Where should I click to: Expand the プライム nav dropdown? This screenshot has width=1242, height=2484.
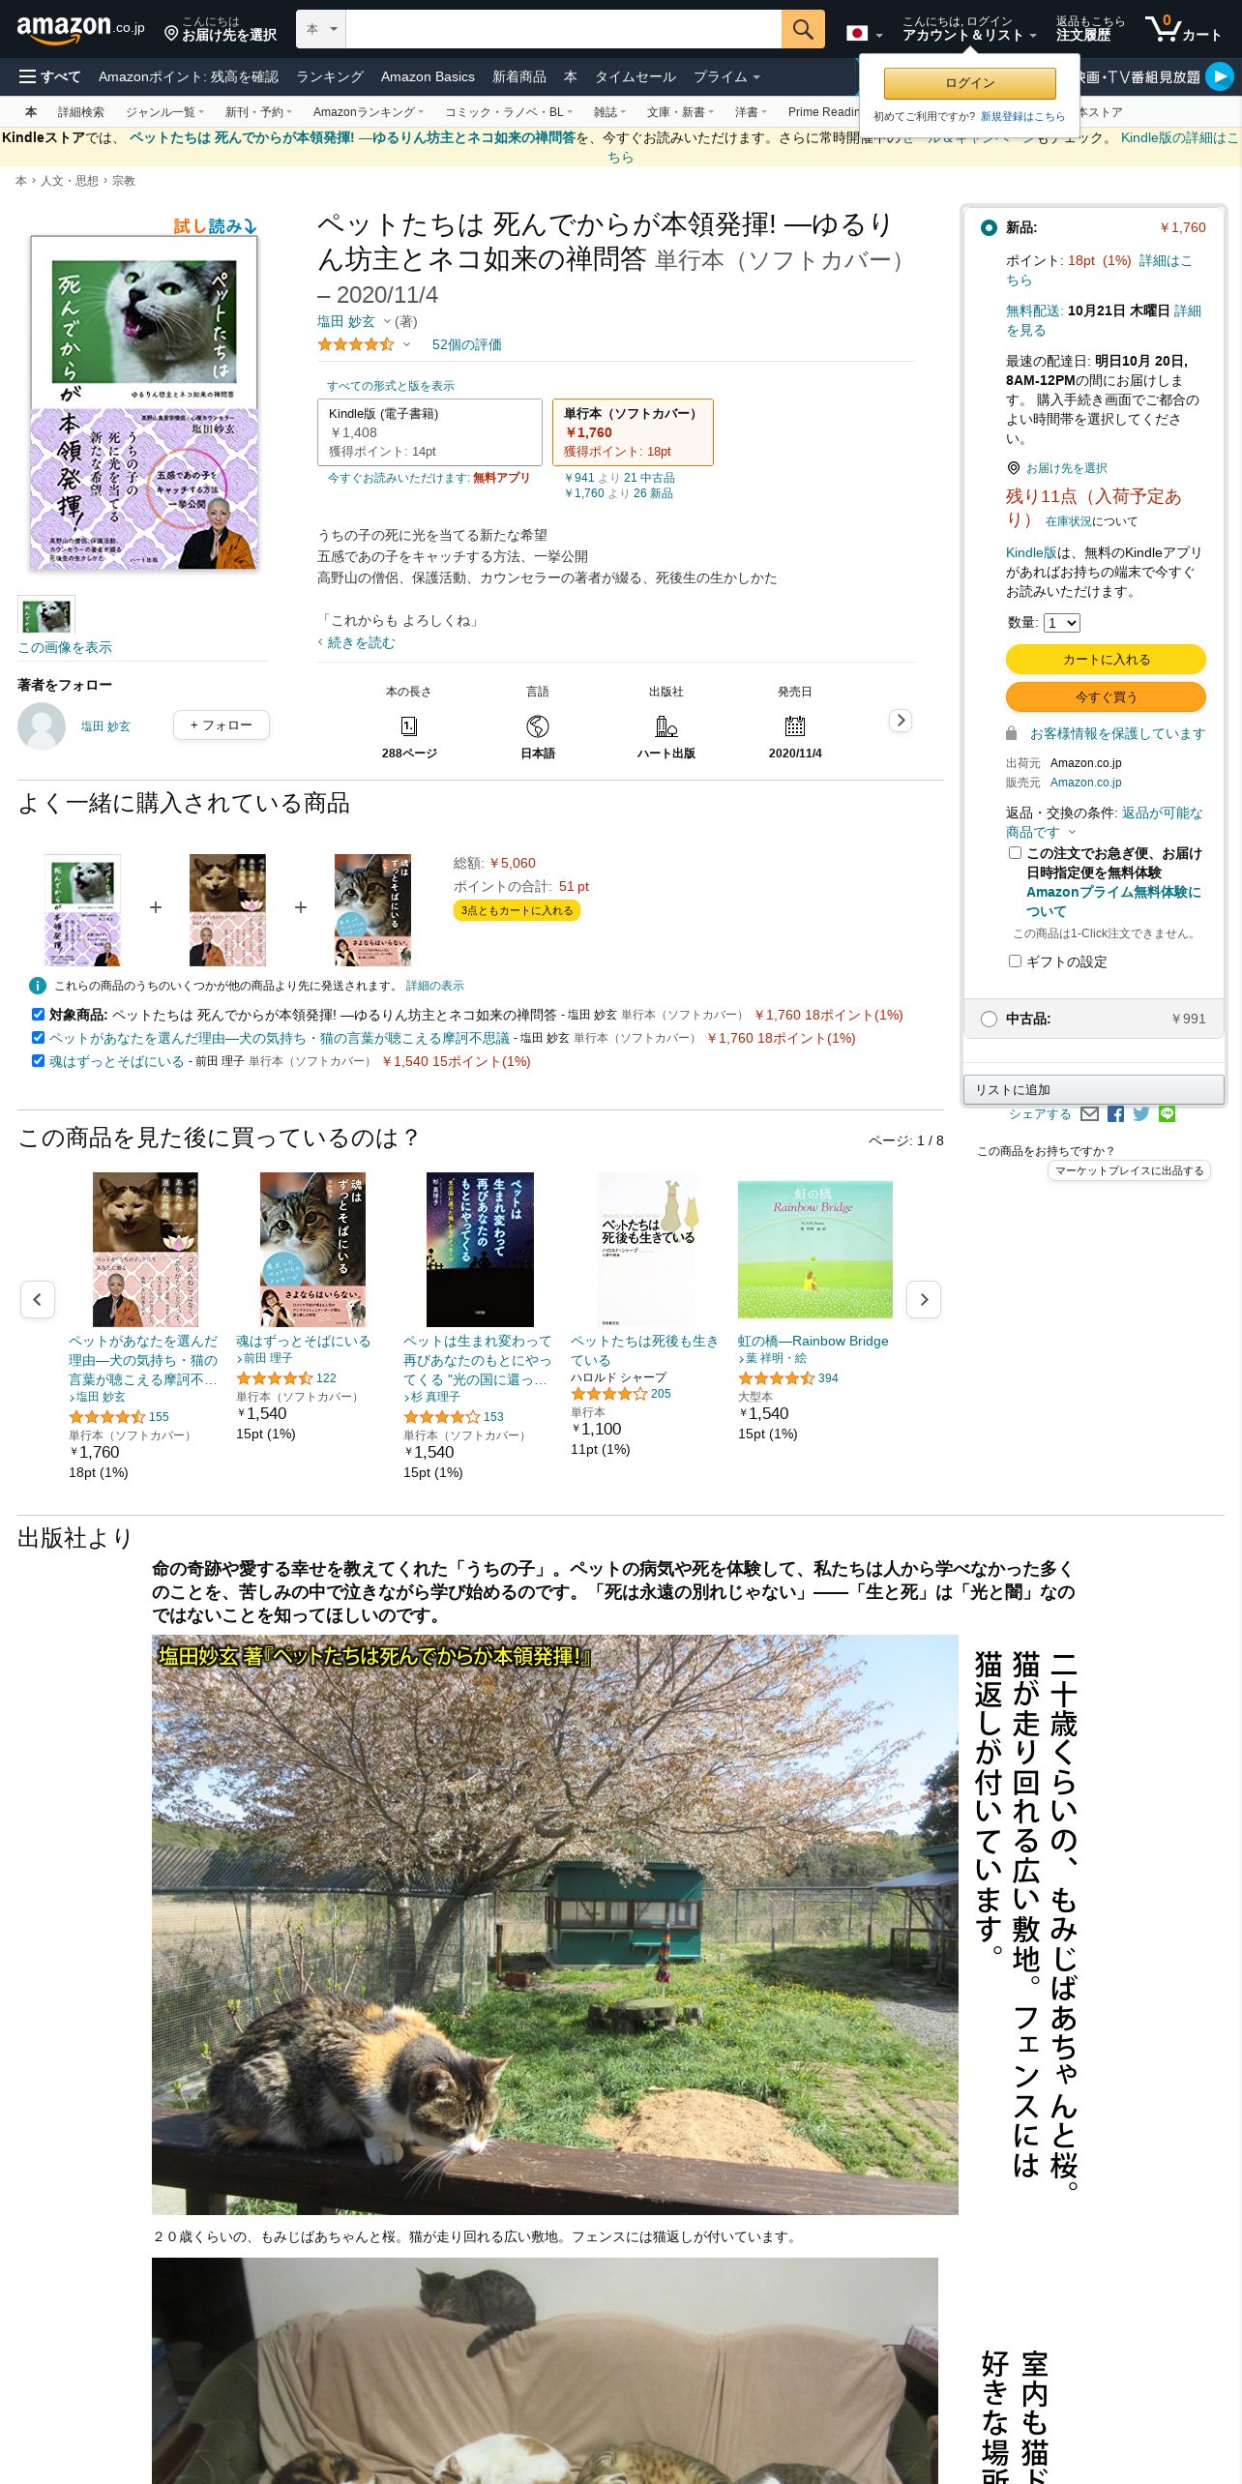pyautogui.click(x=725, y=76)
